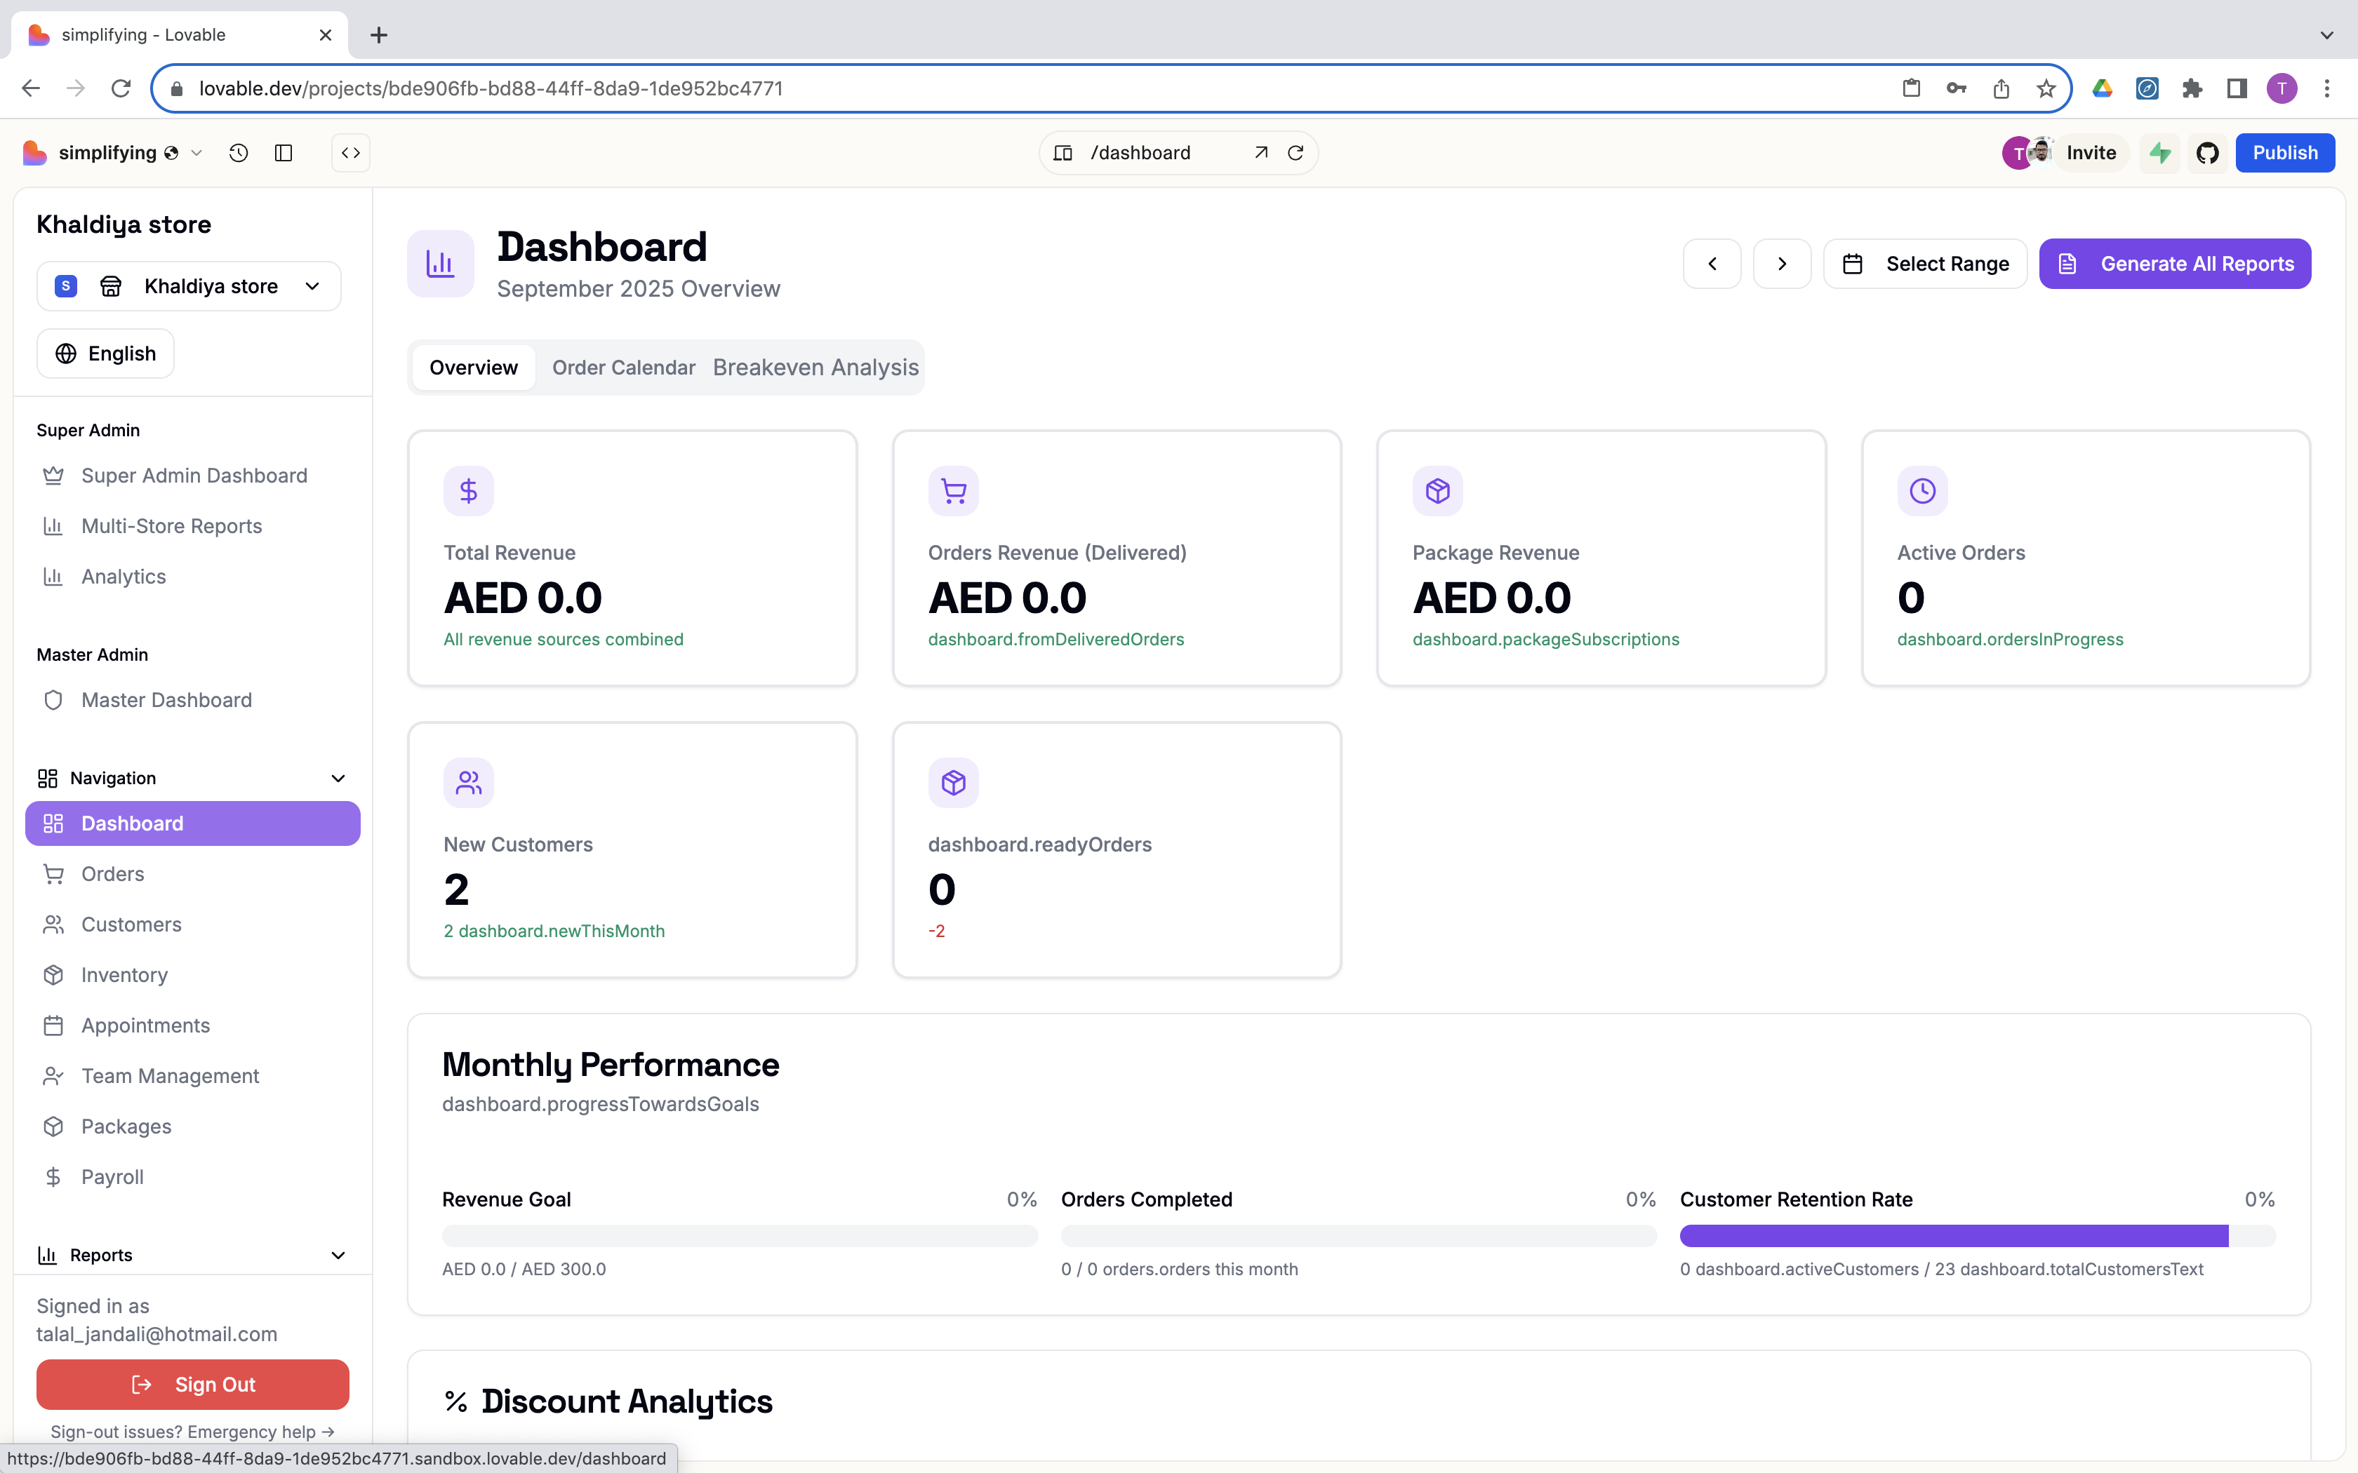
Task: Open Customers in the sidebar
Action: pos(192,924)
